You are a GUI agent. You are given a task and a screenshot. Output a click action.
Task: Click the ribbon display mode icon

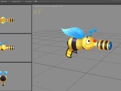click(x=36, y=2)
